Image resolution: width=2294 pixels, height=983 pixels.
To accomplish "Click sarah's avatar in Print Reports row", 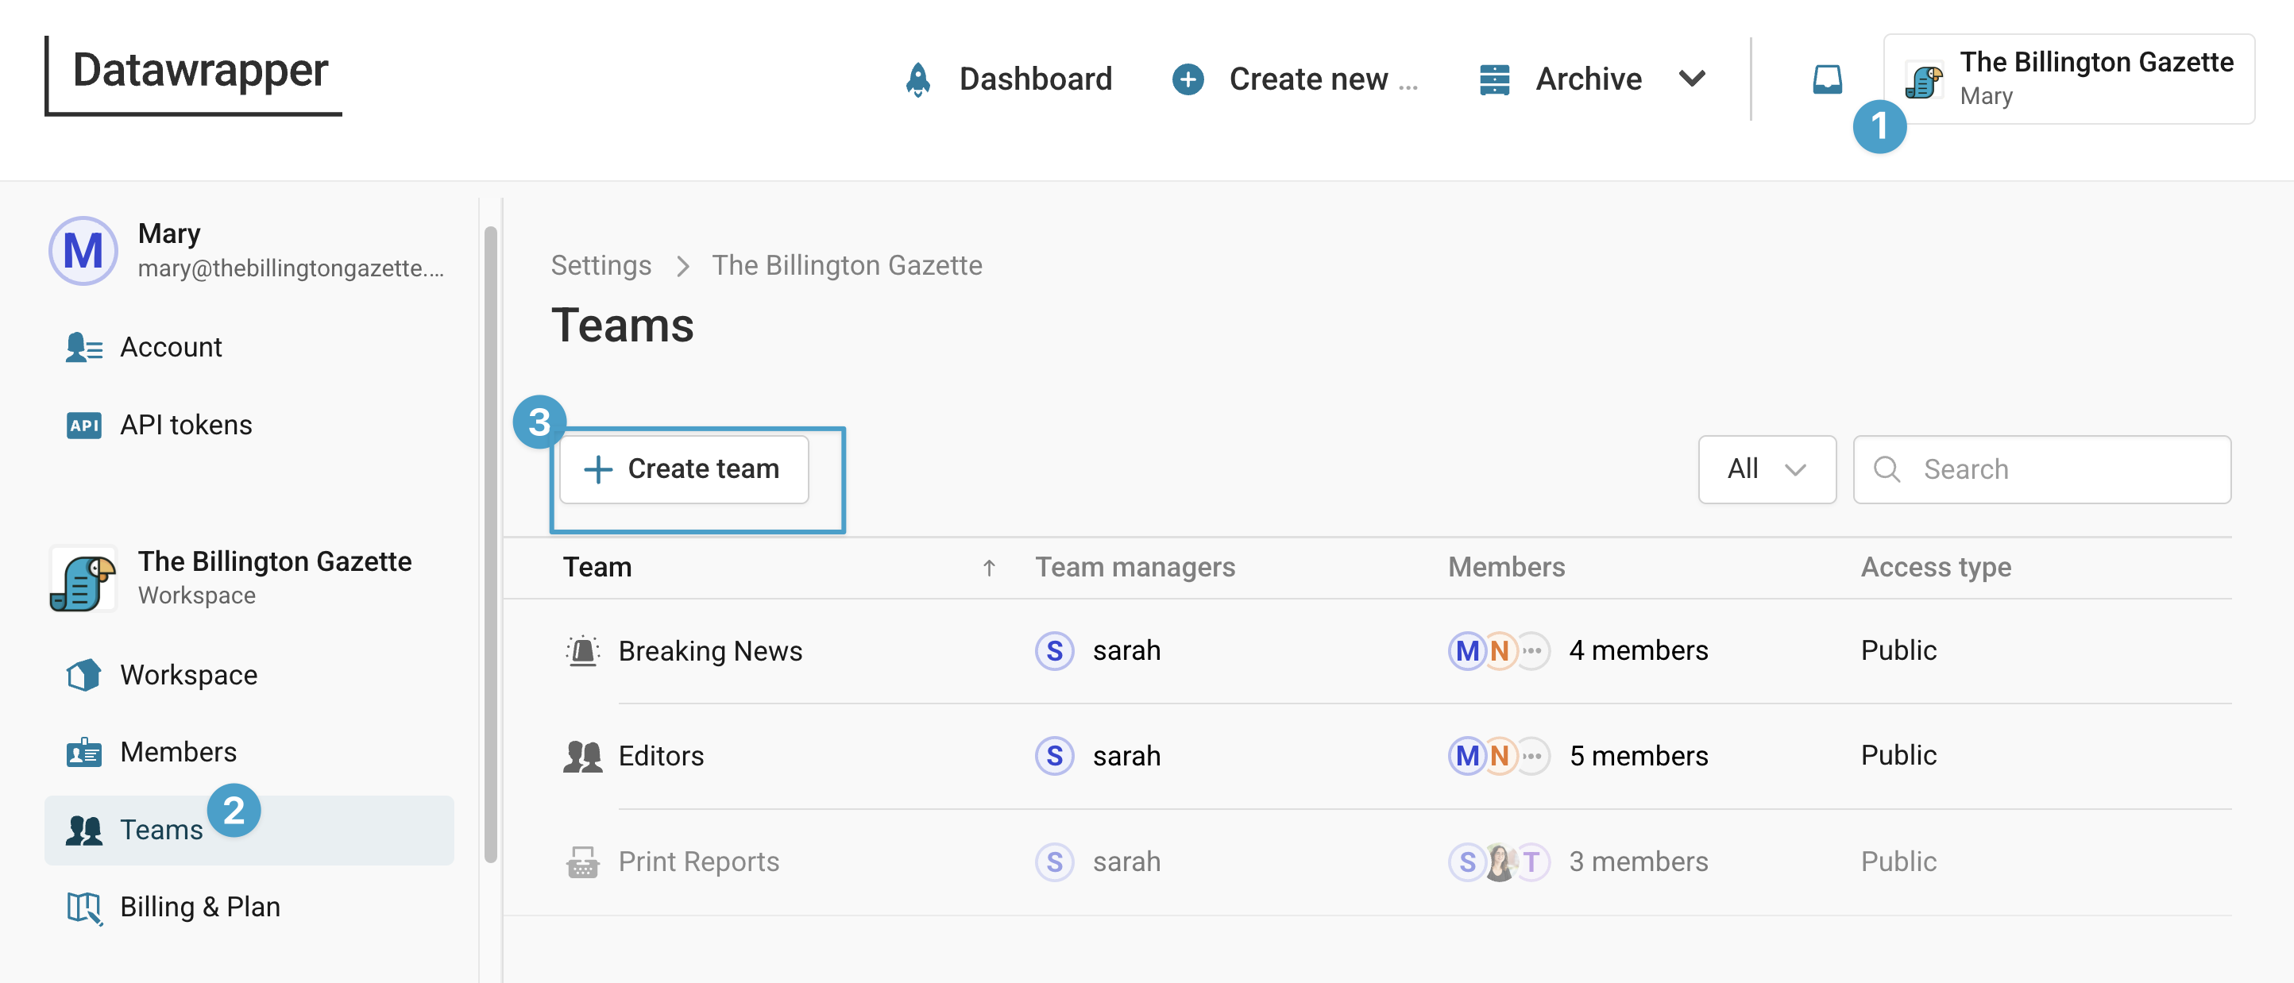I will pos(1054,862).
